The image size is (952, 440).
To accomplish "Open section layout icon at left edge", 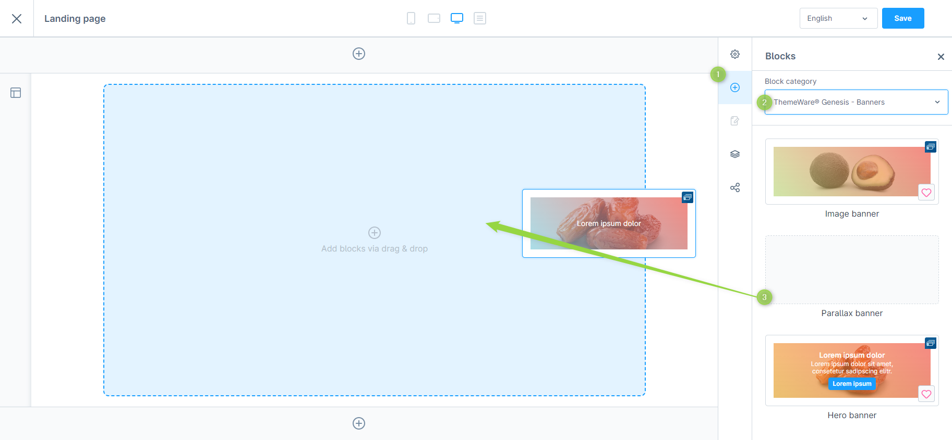I will tap(16, 93).
